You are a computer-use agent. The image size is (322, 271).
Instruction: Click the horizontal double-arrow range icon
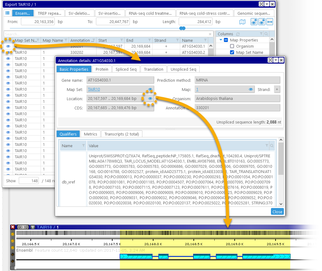(270, 22)
